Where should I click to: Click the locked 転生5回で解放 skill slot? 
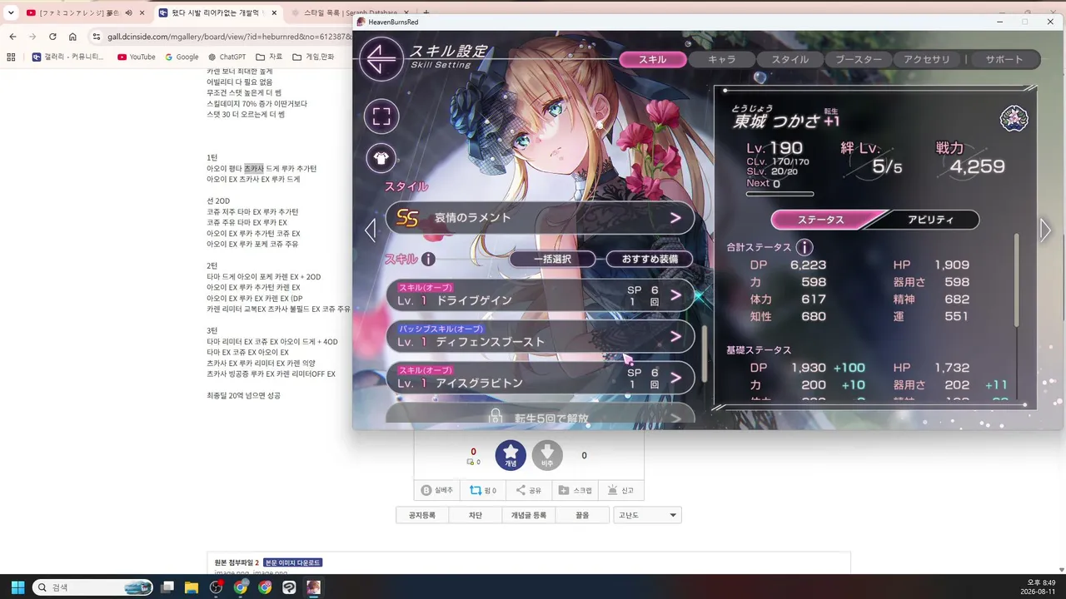point(540,415)
